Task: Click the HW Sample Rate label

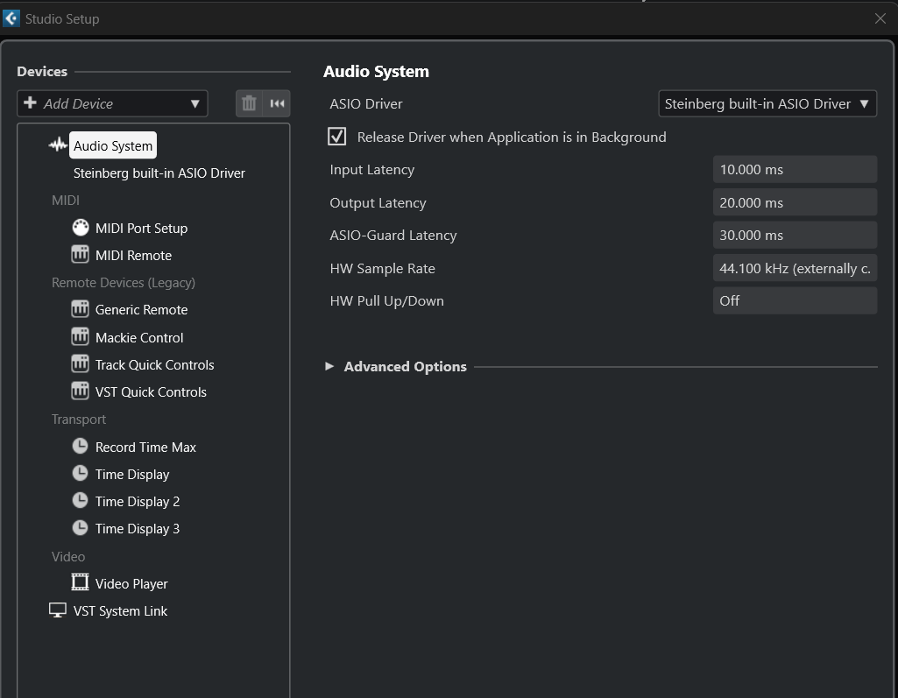Action: coord(382,269)
